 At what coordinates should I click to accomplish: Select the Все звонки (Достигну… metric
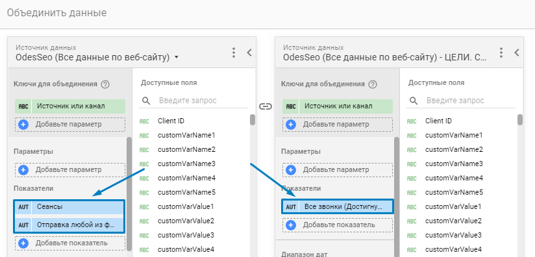pyautogui.click(x=338, y=206)
